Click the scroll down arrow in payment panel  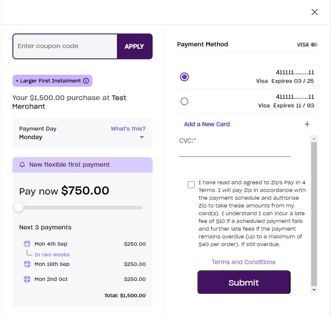coord(314,290)
